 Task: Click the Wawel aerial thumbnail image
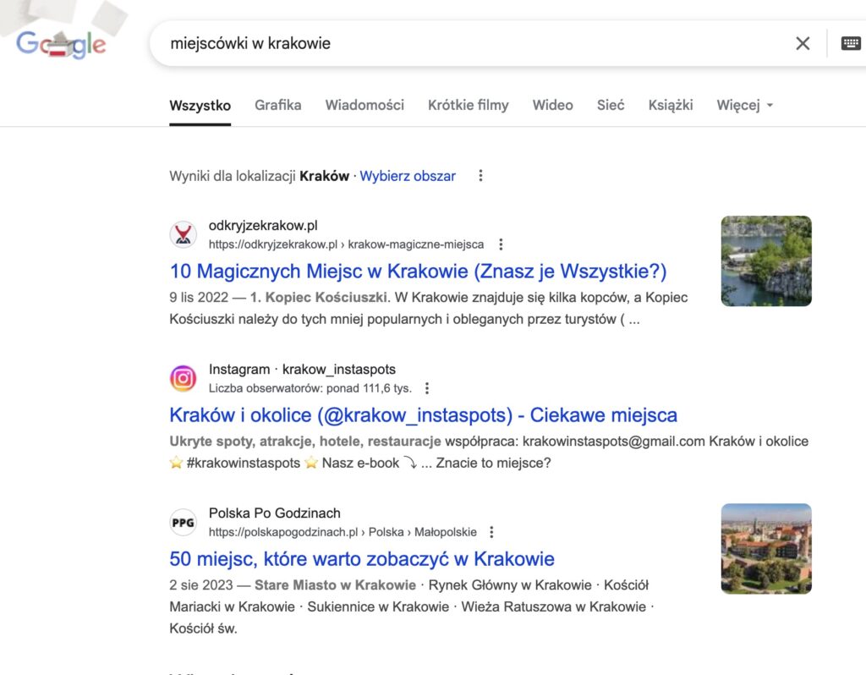coord(766,548)
